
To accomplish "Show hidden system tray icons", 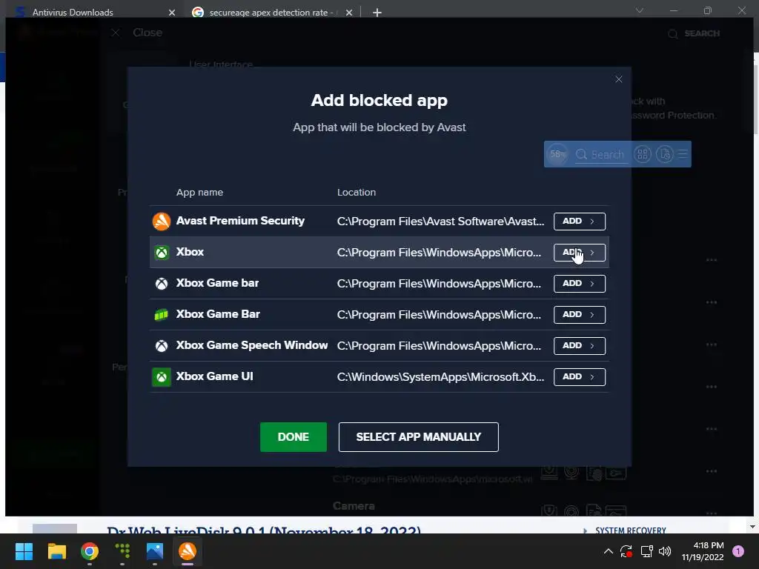I will coord(609,551).
